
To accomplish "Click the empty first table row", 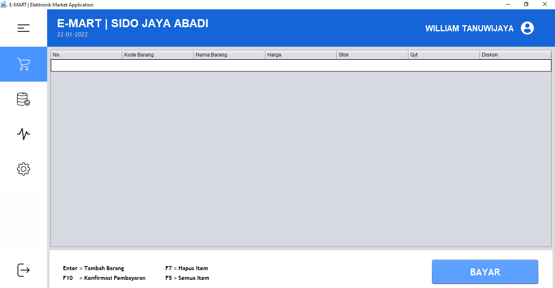I will point(301,65).
